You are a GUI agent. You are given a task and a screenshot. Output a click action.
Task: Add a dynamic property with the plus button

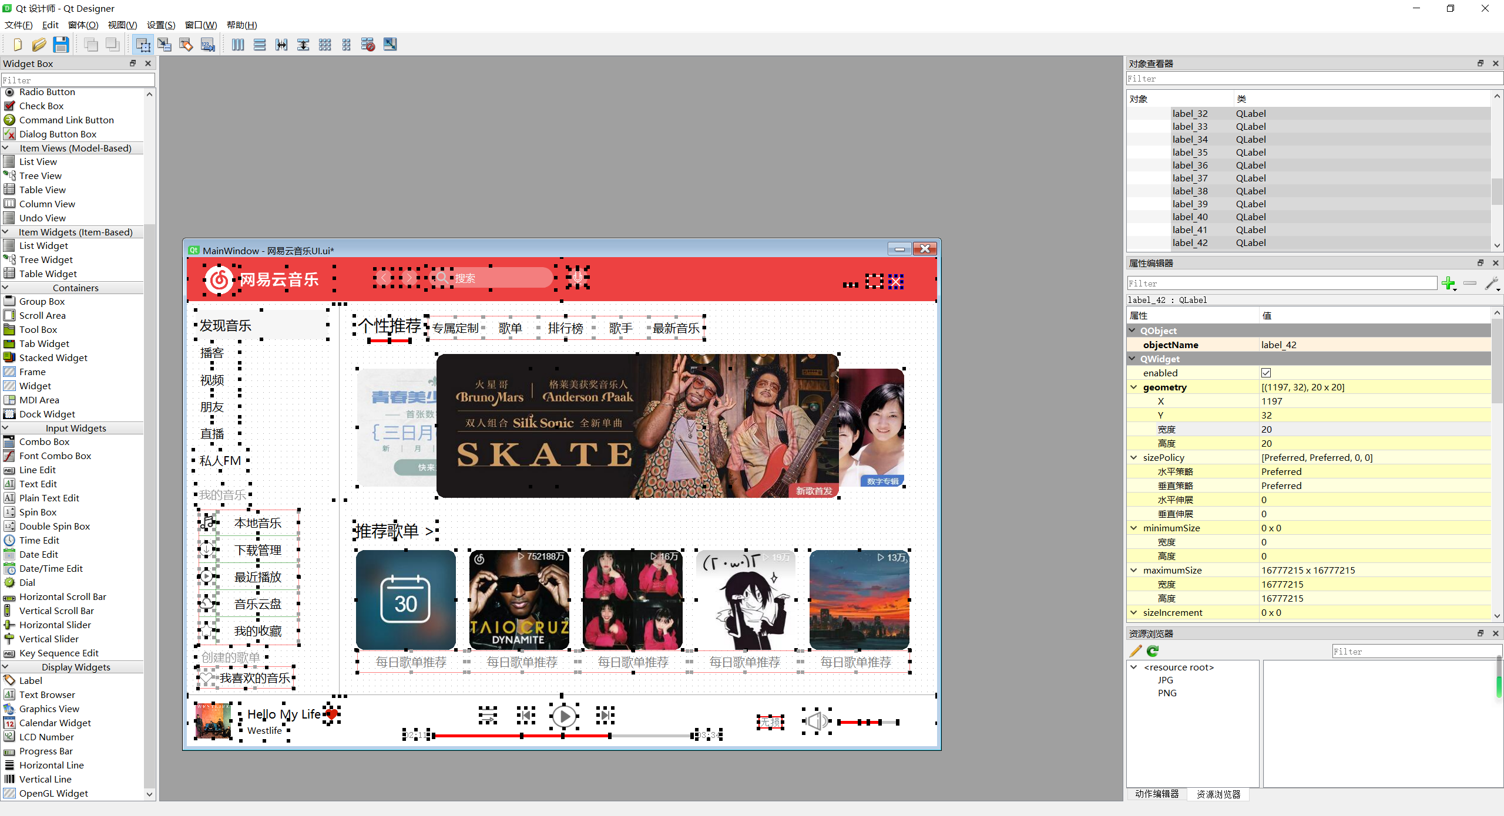[x=1448, y=284]
